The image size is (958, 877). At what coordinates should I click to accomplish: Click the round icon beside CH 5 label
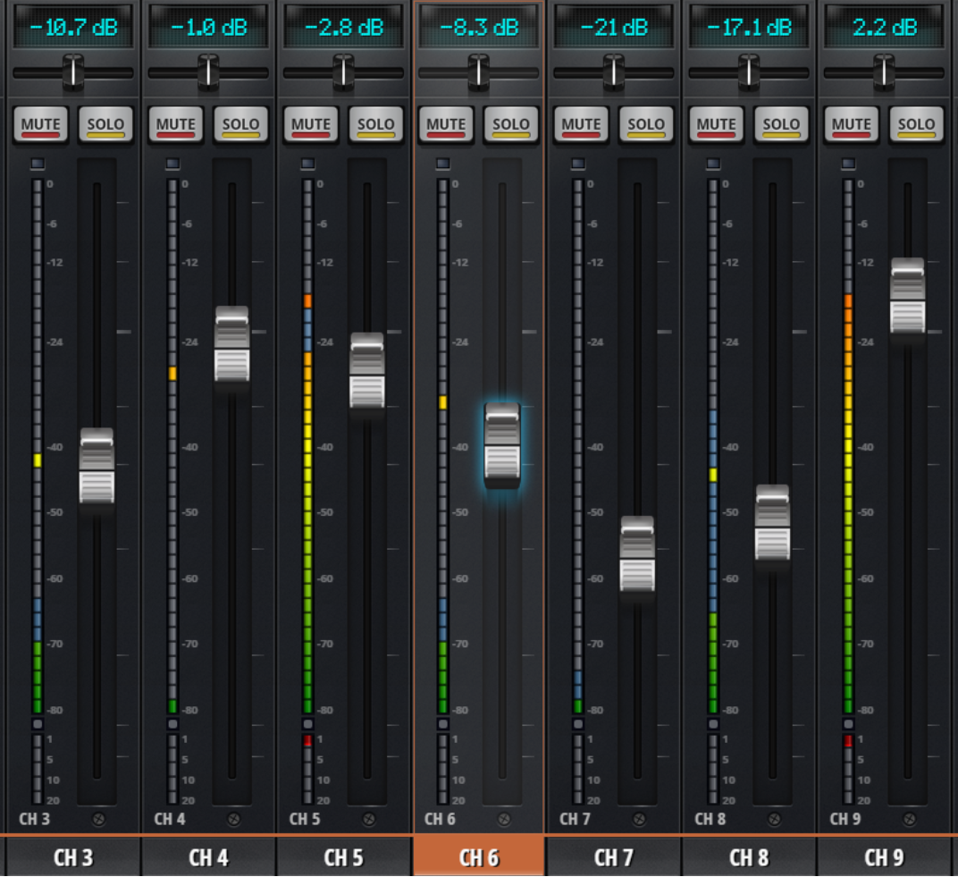tap(368, 819)
